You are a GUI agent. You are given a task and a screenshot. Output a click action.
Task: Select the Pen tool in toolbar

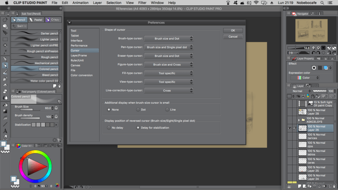(5, 59)
